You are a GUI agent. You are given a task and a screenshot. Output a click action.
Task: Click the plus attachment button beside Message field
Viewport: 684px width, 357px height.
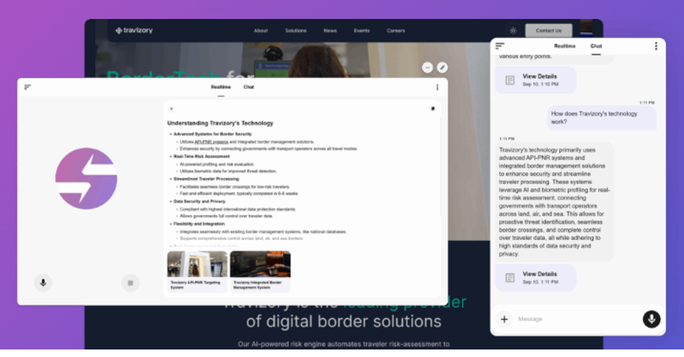(x=504, y=319)
